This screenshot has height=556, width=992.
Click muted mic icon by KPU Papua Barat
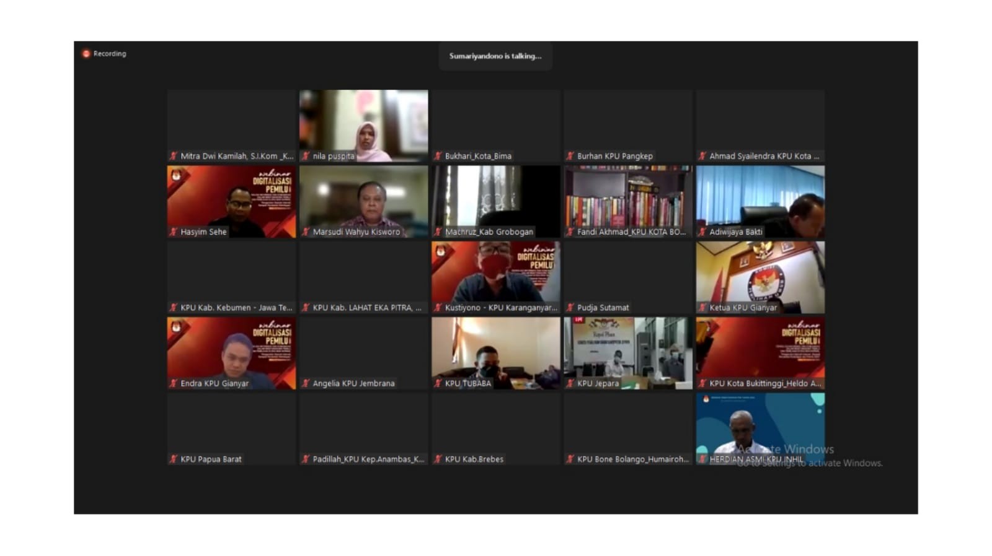[174, 459]
